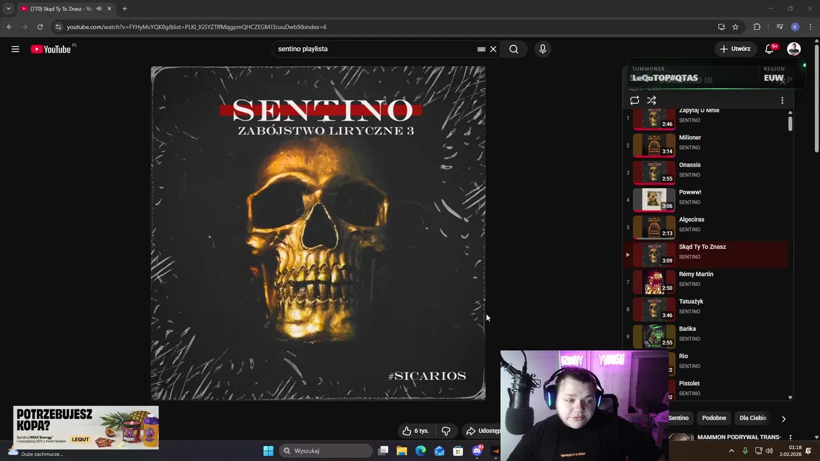Go to YouTube home via the logo
Image resolution: width=820 pixels, height=461 pixels.
51,49
